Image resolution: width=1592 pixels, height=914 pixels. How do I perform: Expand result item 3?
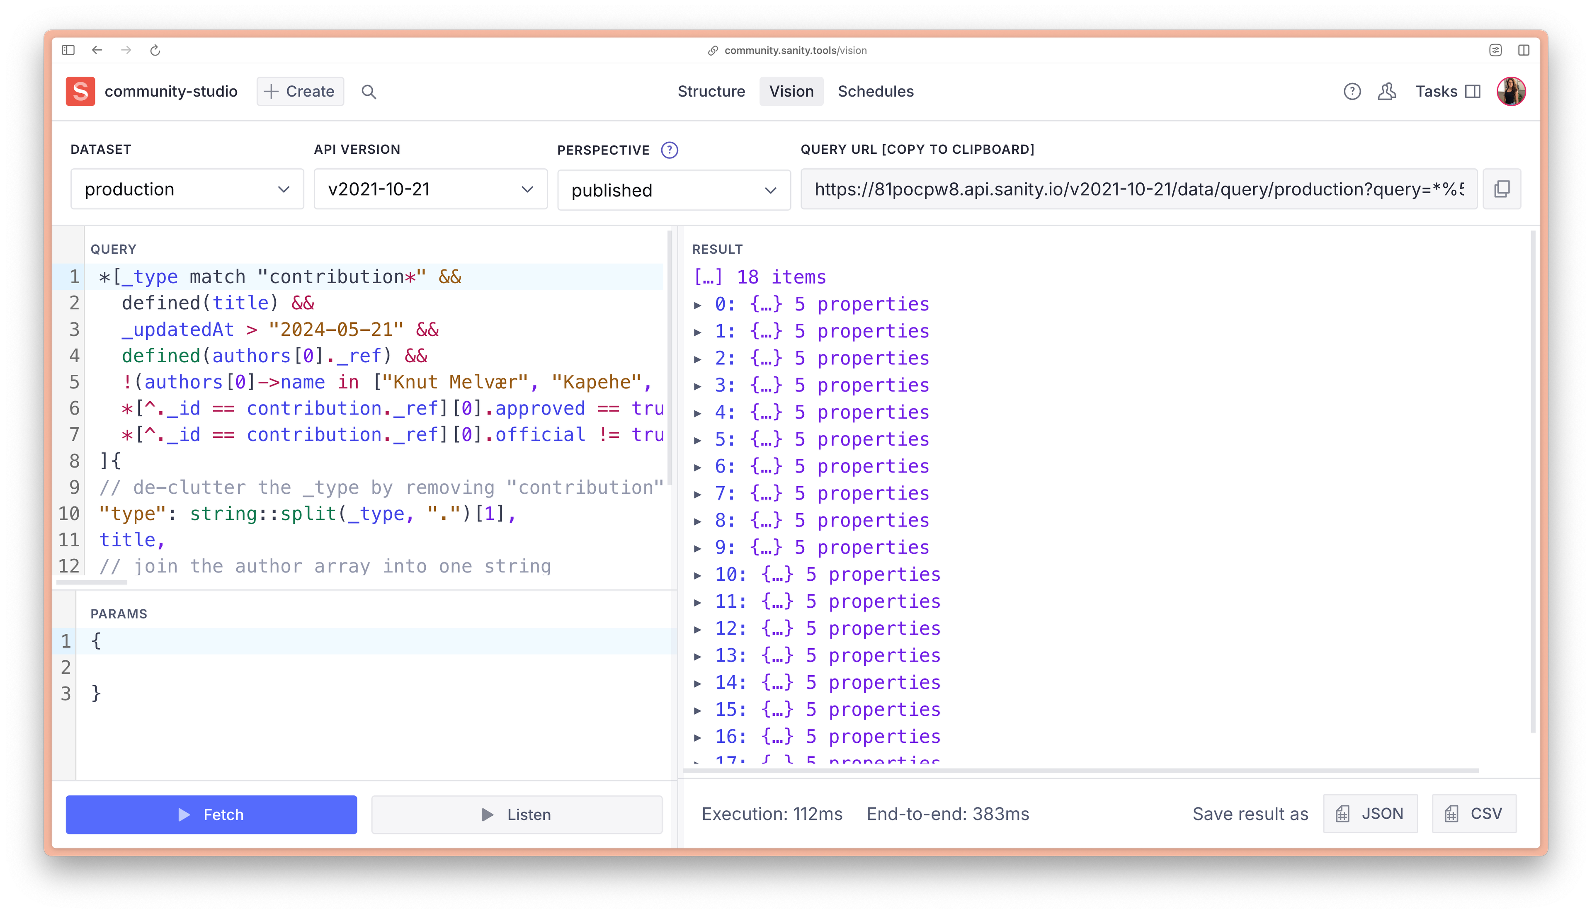point(697,386)
